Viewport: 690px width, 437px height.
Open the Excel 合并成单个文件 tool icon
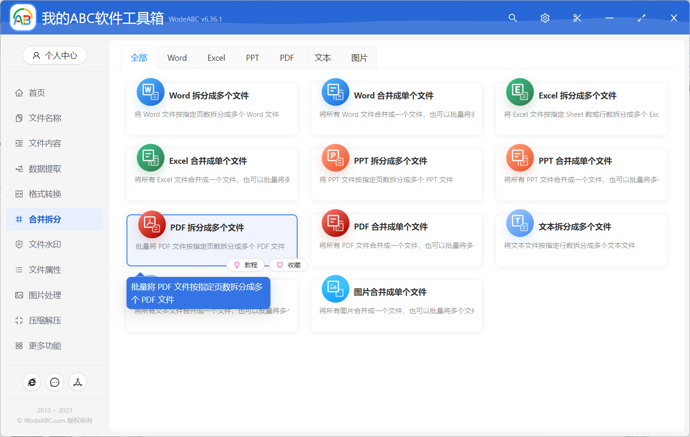coord(150,157)
